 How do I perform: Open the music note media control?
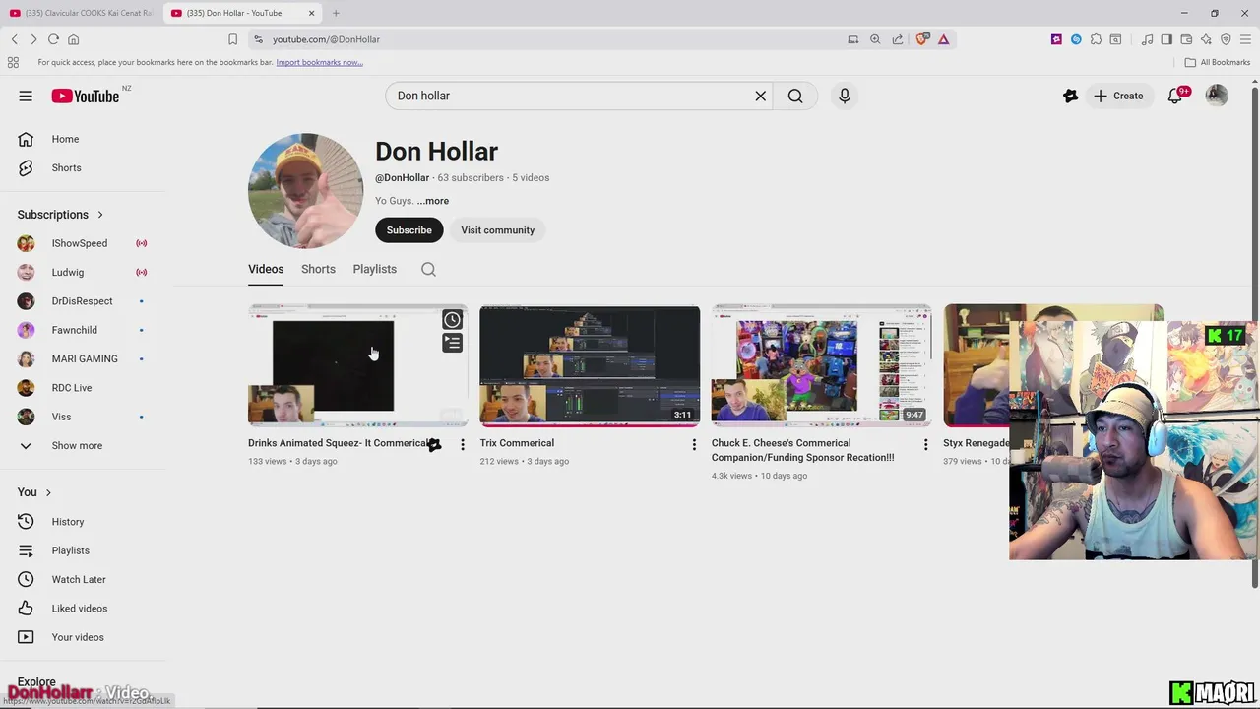[1147, 39]
